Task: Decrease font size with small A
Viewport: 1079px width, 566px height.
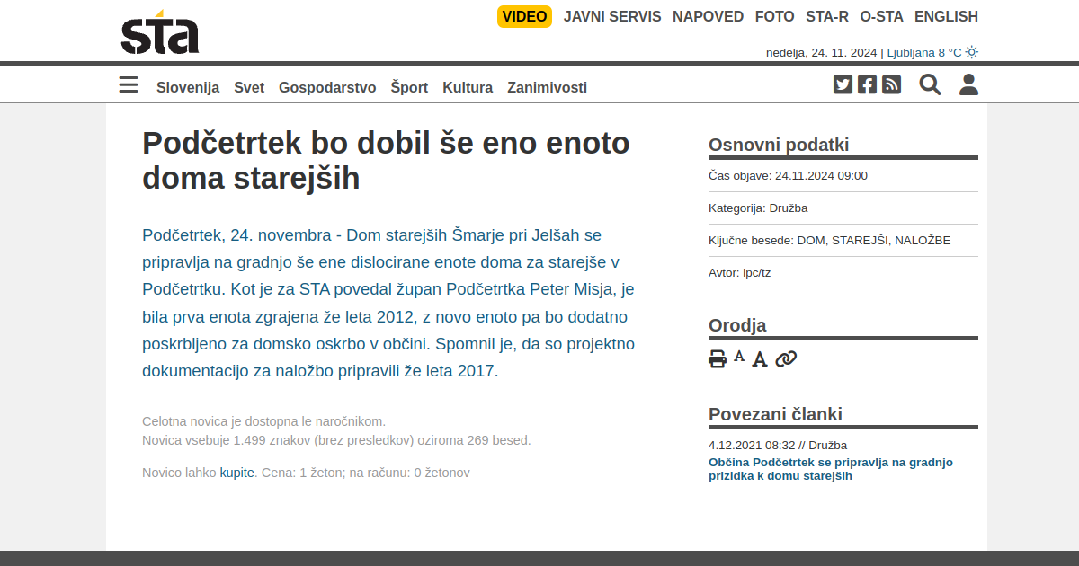Action: 739,357
